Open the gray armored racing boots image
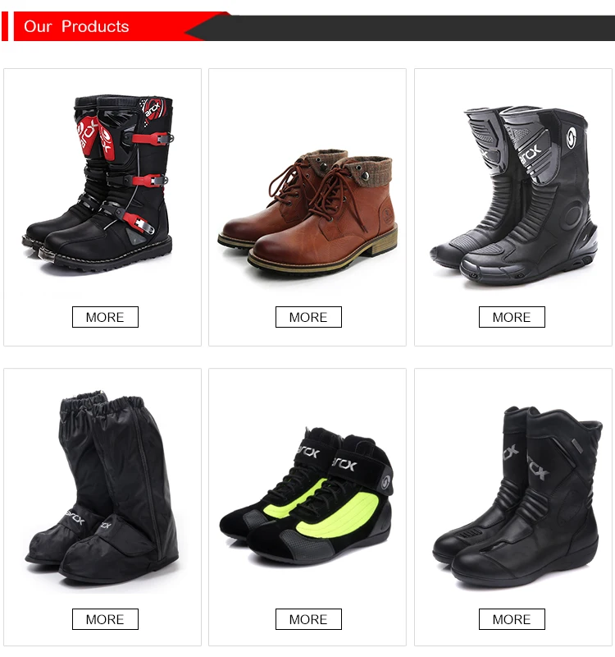The image size is (615, 657). [514, 195]
